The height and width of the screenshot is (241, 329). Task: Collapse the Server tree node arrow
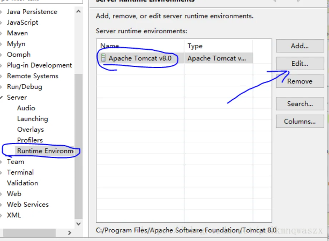1,97
